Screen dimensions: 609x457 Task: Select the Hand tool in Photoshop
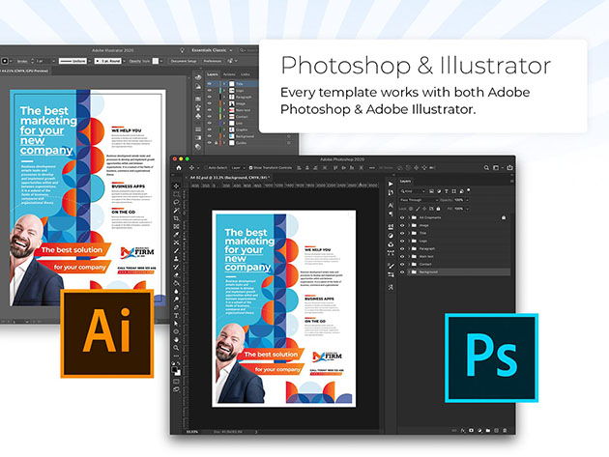coord(176,340)
